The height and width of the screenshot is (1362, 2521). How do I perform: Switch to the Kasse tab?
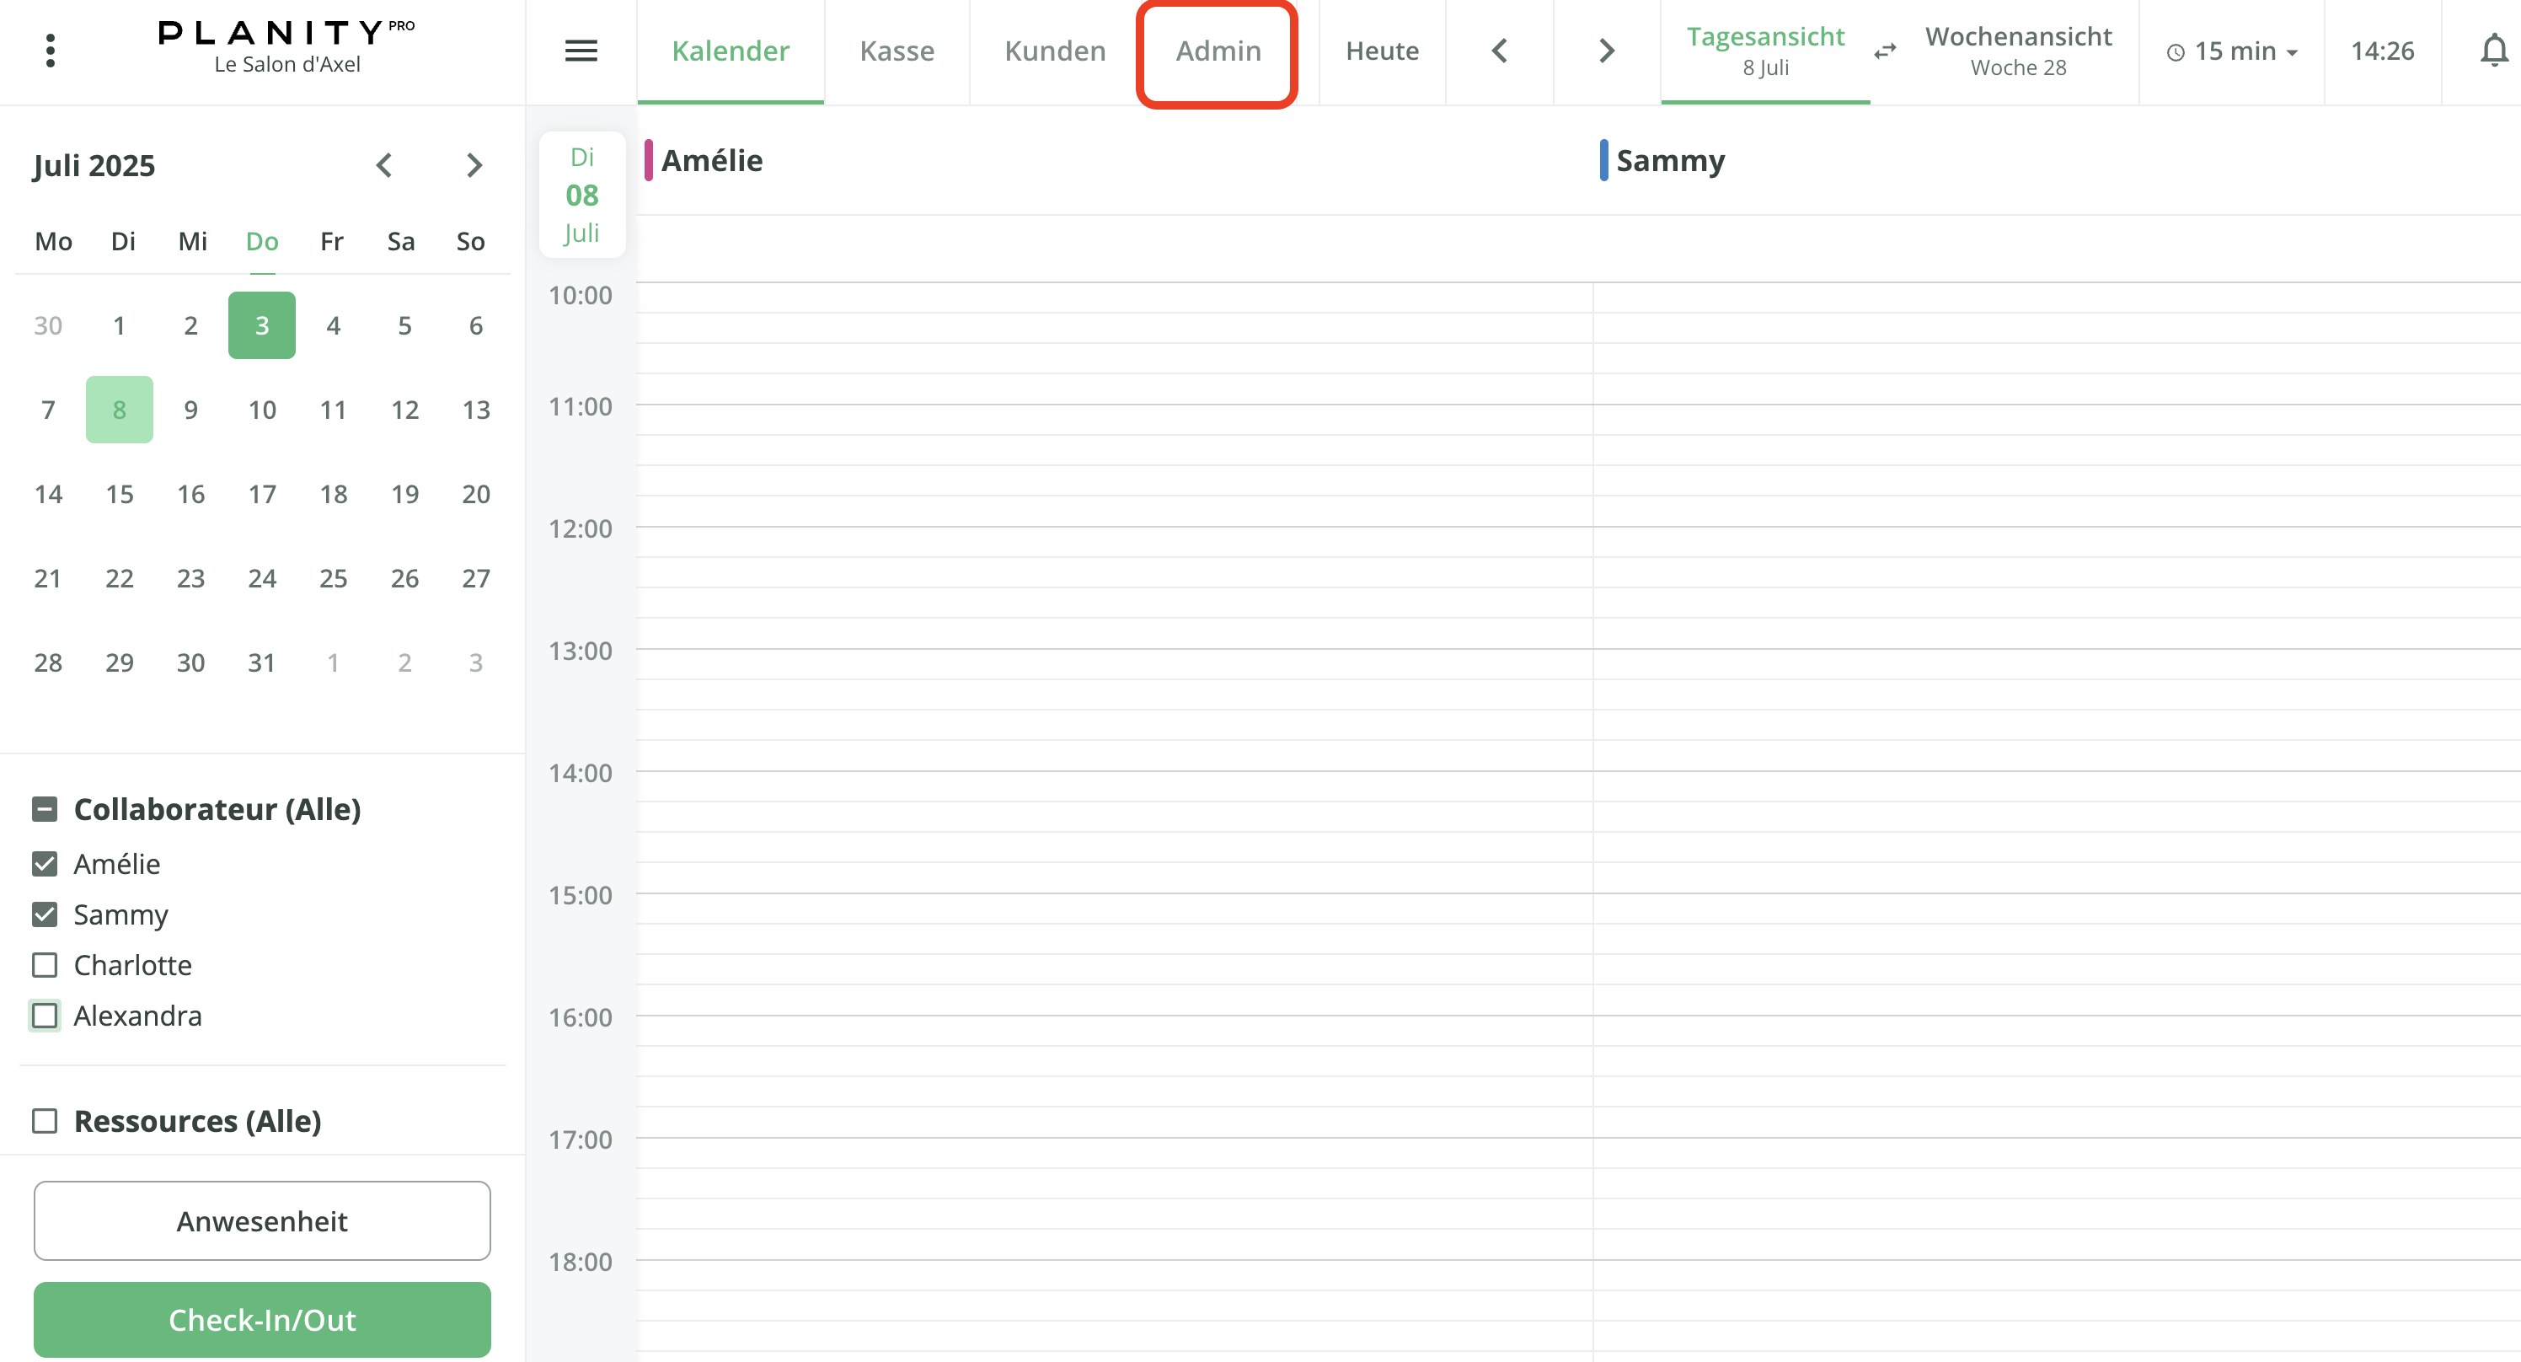[x=897, y=51]
